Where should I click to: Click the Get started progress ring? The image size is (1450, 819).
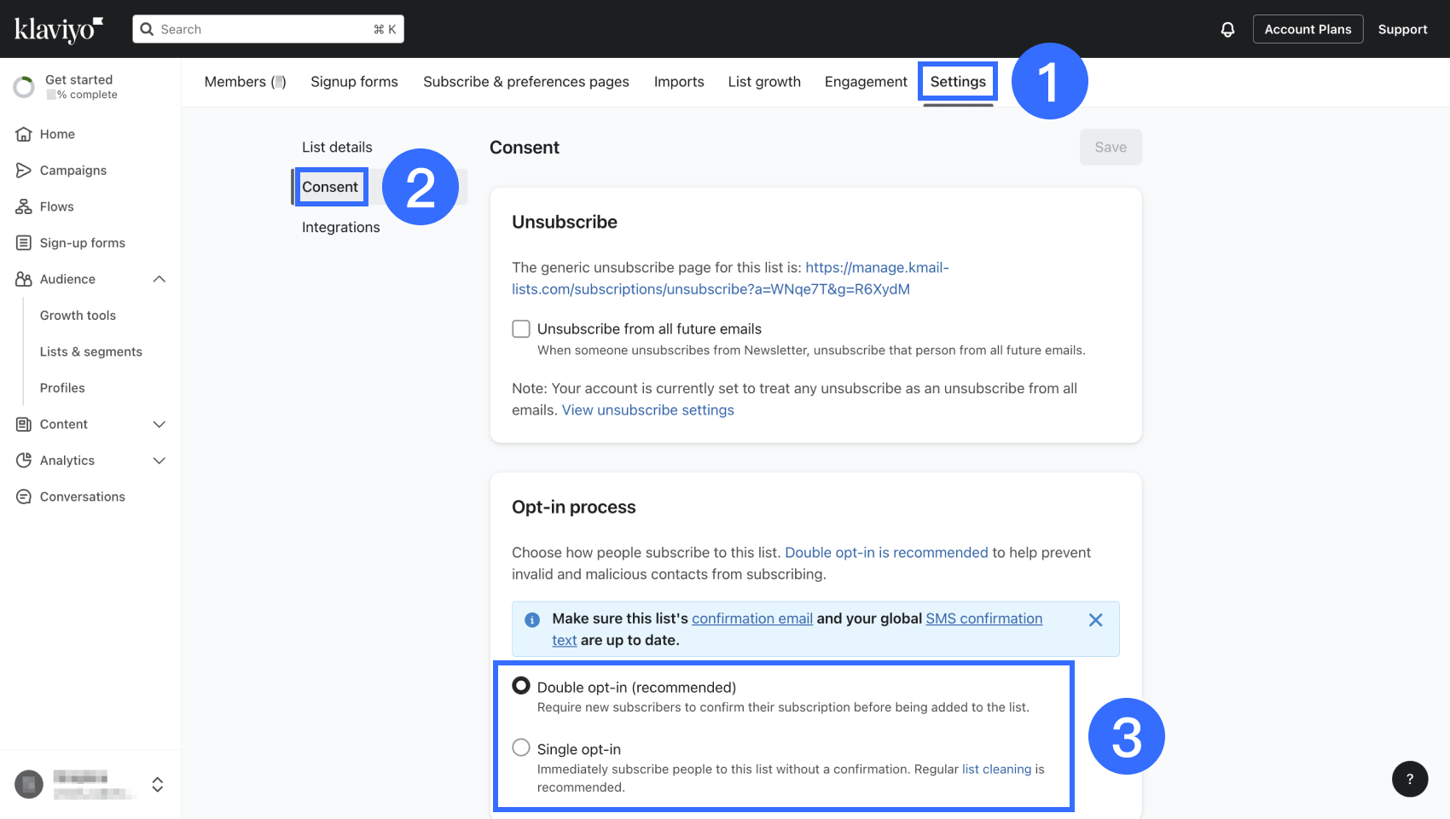24,87
